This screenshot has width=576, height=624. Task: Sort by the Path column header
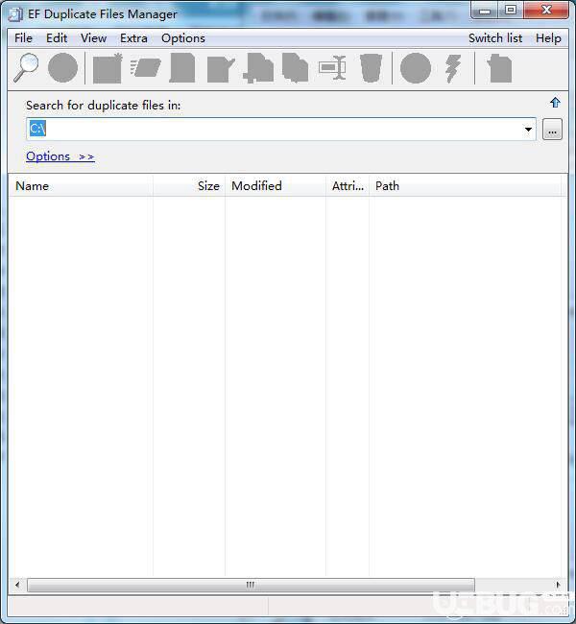point(465,186)
